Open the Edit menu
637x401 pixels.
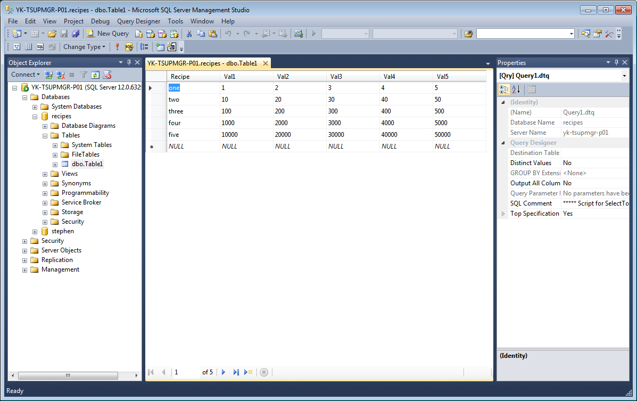tap(30, 21)
